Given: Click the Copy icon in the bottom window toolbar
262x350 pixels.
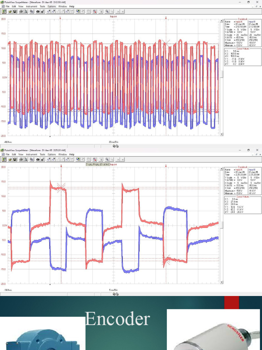Looking at the screenshot, I should pos(31,159).
